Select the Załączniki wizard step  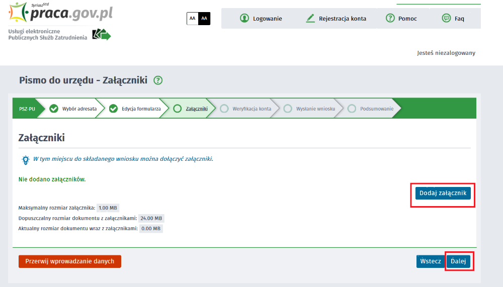[191, 109]
